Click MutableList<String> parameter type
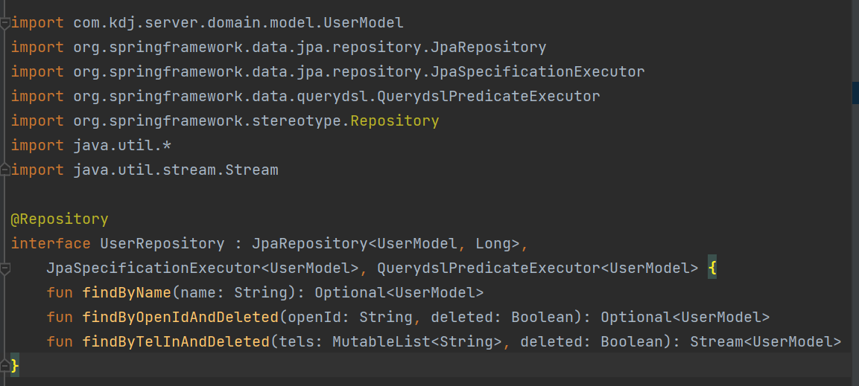 tap(417, 341)
